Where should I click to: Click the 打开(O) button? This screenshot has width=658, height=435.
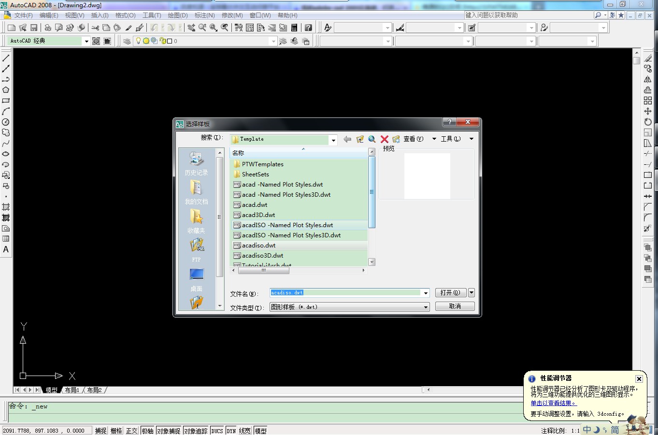click(x=450, y=293)
